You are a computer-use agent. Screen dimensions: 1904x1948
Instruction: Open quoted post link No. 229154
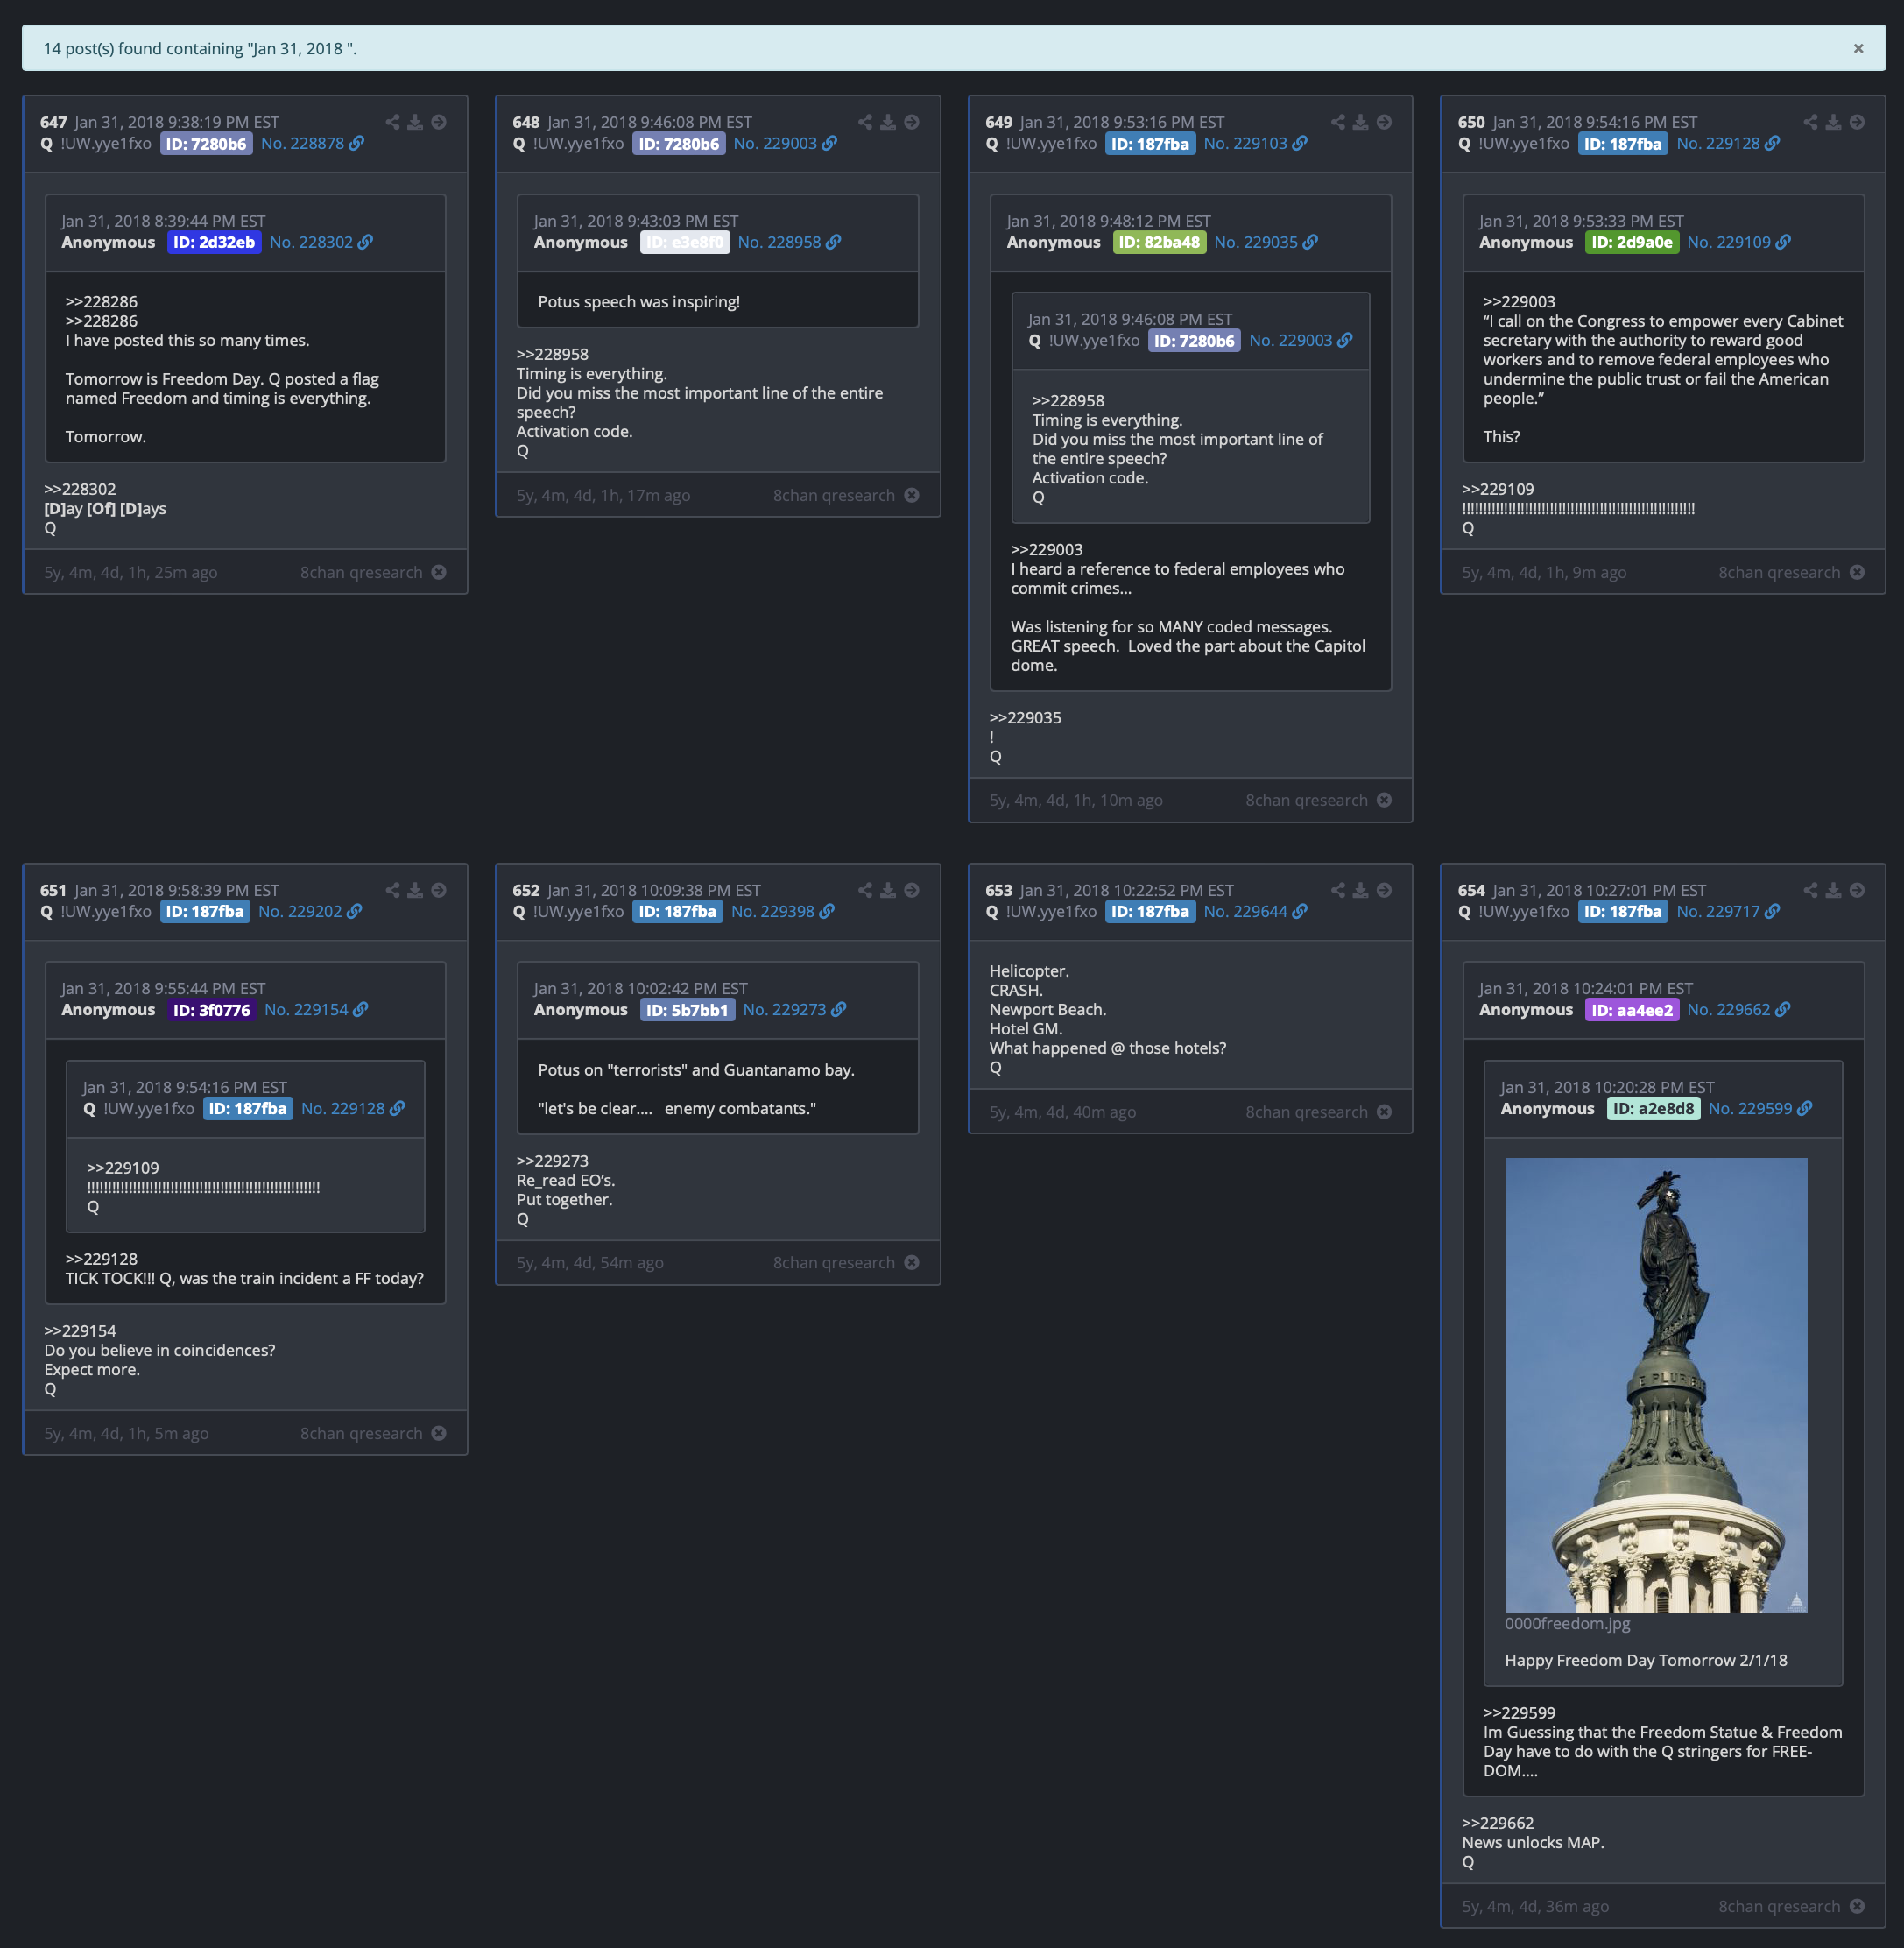coord(316,1009)
